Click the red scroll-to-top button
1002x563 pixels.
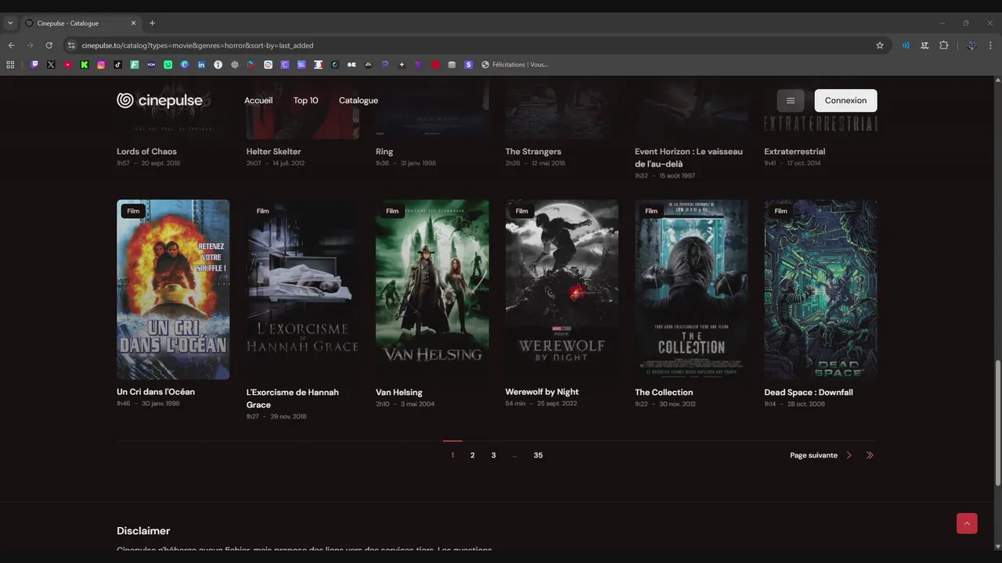click(x=967, y=524)
